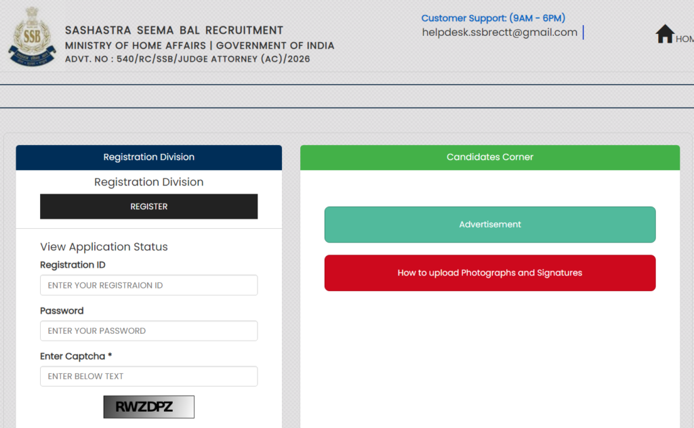694x428 pixels.
Task: Click the Enter Captcha text box
Action: point(148,376)
